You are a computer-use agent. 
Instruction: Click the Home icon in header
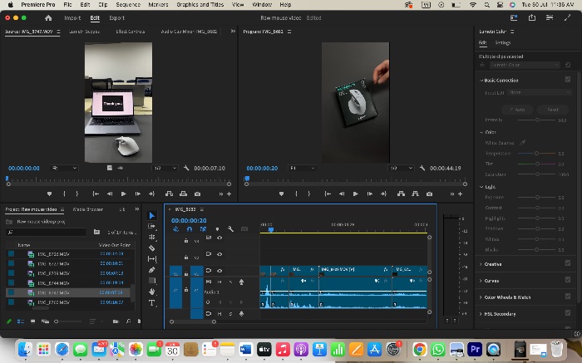click(48, 17)
